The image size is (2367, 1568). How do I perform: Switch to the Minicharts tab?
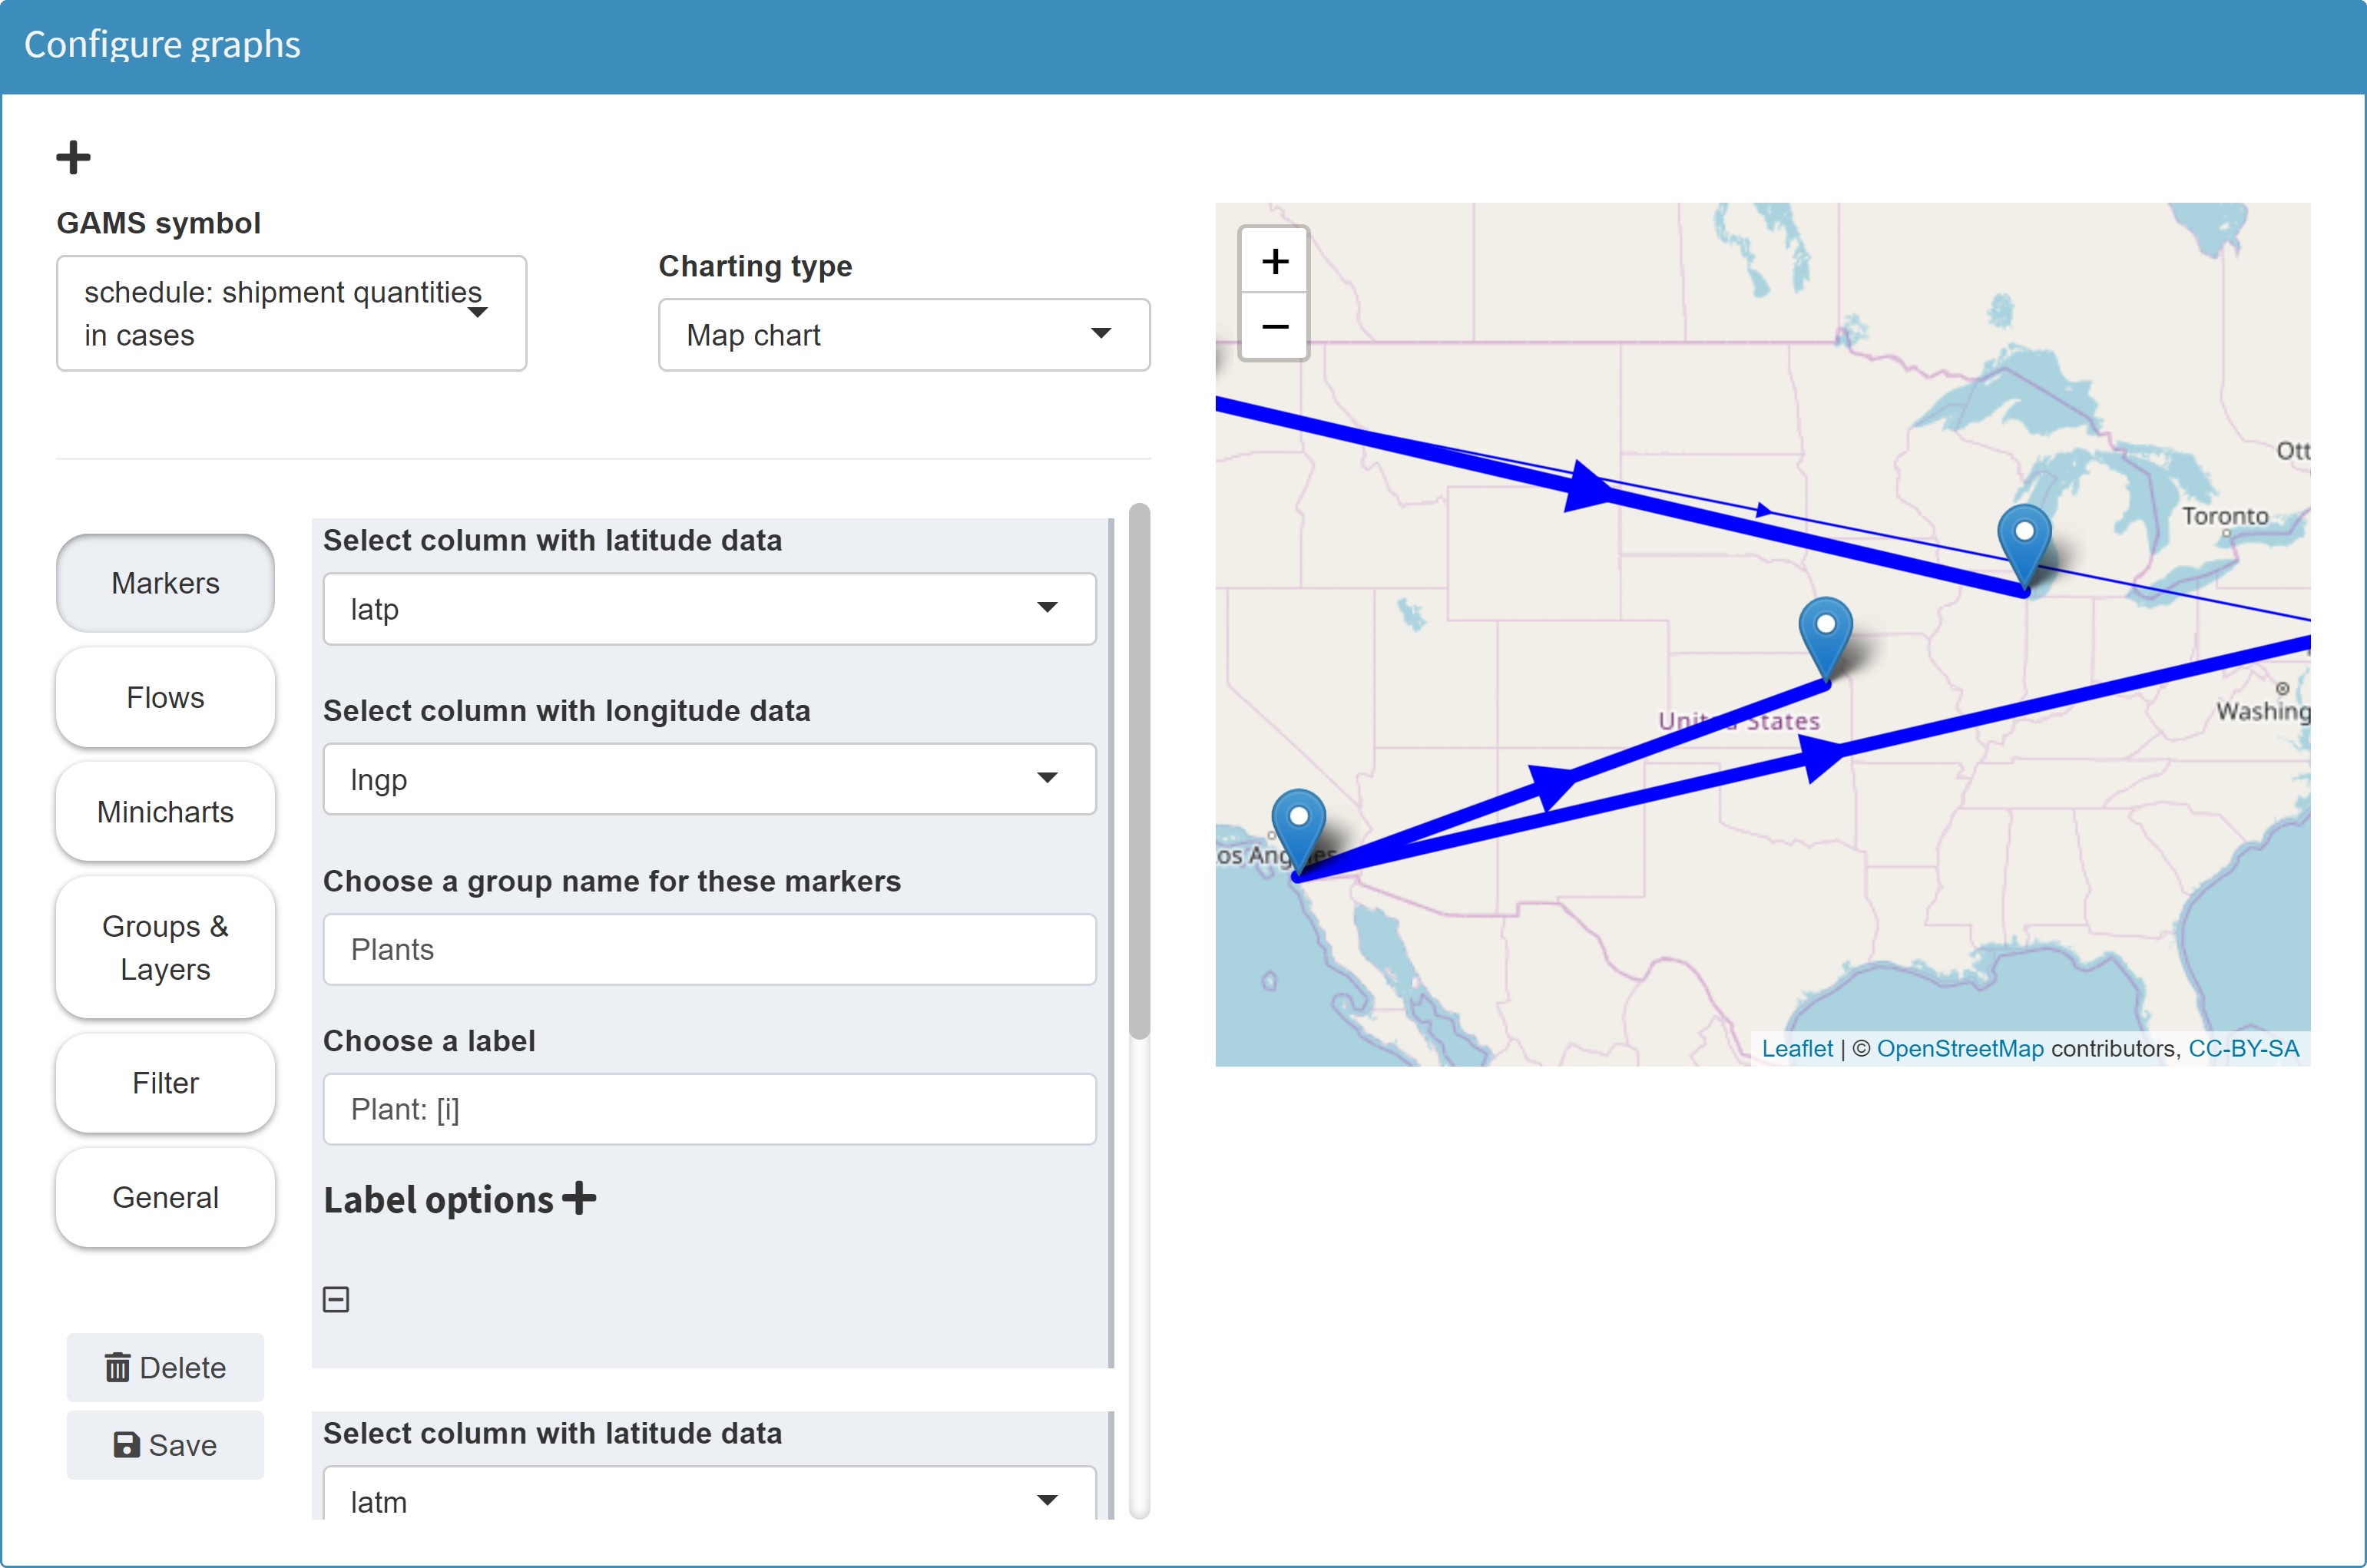point(165,811)
